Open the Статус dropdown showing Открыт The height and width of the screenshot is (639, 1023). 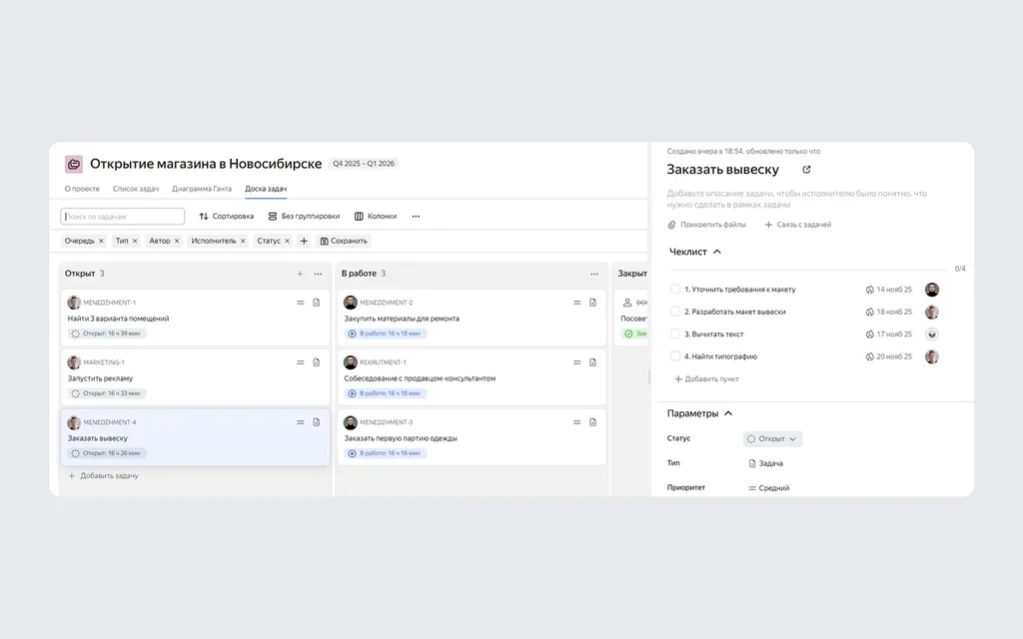[x=772, y=439]
